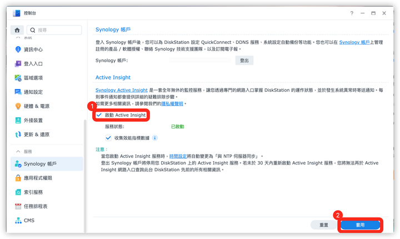Viewport: 400px width, 239px height.
Task: Click the sidebar vertical scrollbar
Action: tap(85, 176)
